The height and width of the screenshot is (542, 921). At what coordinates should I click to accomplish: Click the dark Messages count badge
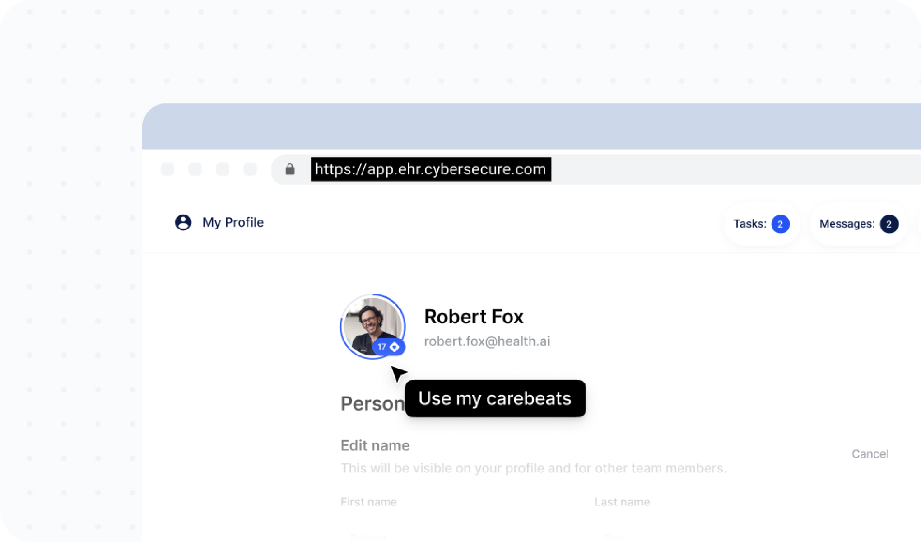tap(888, 224)
